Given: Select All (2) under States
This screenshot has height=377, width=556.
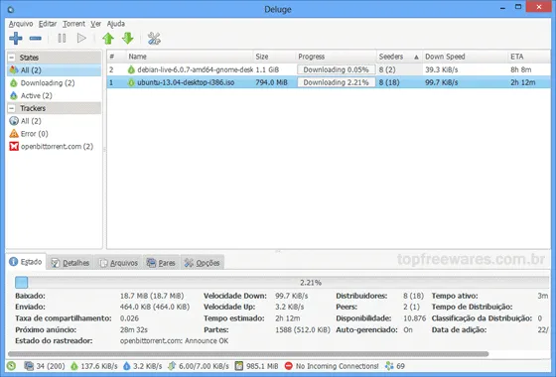Looking at the screenshot, I should coord(54,70).
